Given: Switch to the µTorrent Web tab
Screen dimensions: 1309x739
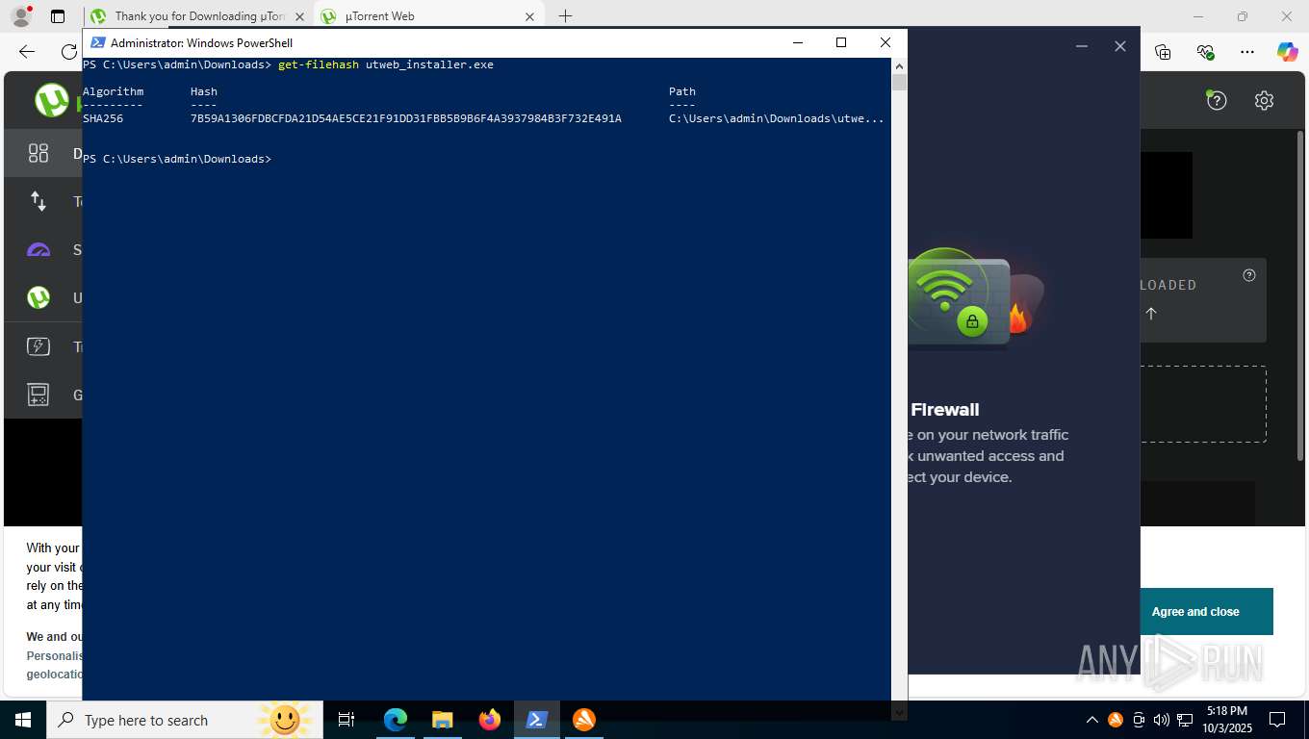Looking at the screenshot, I should pyautogui.click(x=427, y=16).
